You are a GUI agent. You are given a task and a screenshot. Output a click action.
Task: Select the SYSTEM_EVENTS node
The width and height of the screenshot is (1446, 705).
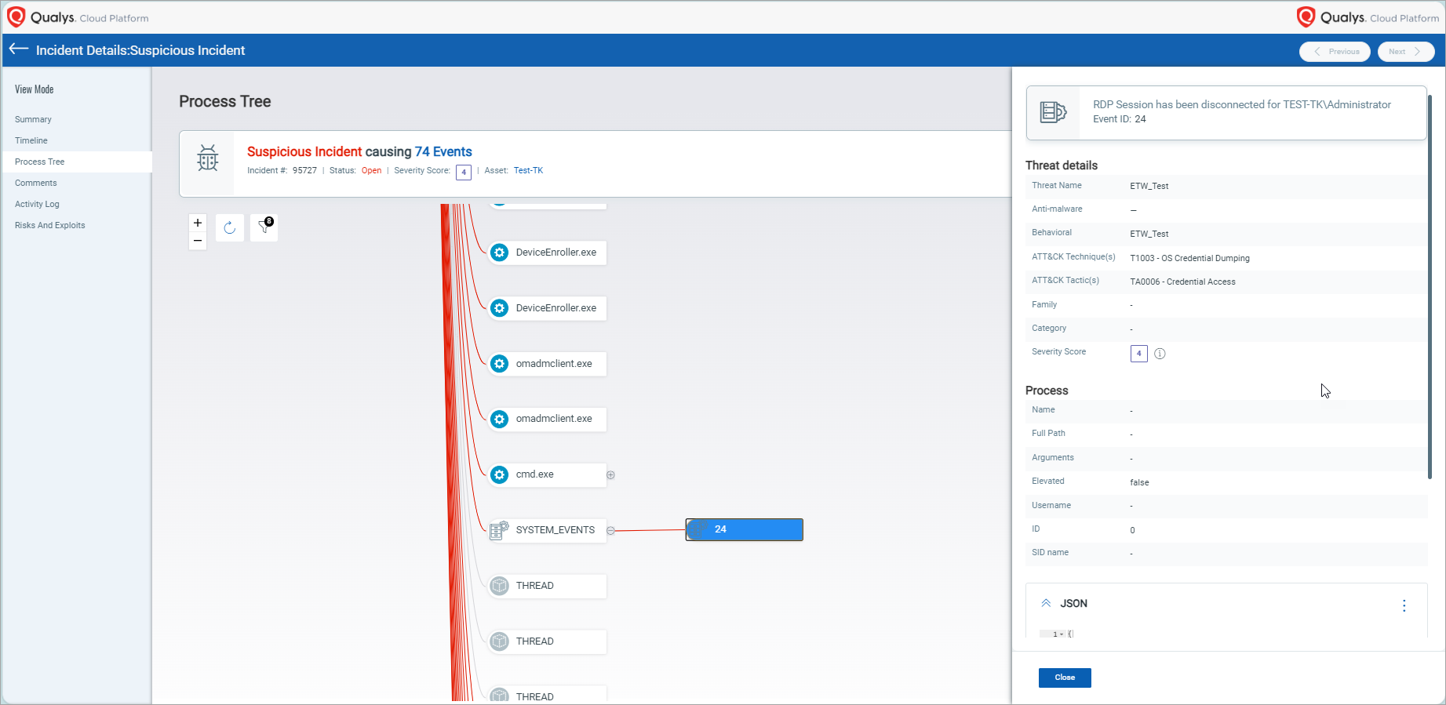click(548, 530)
